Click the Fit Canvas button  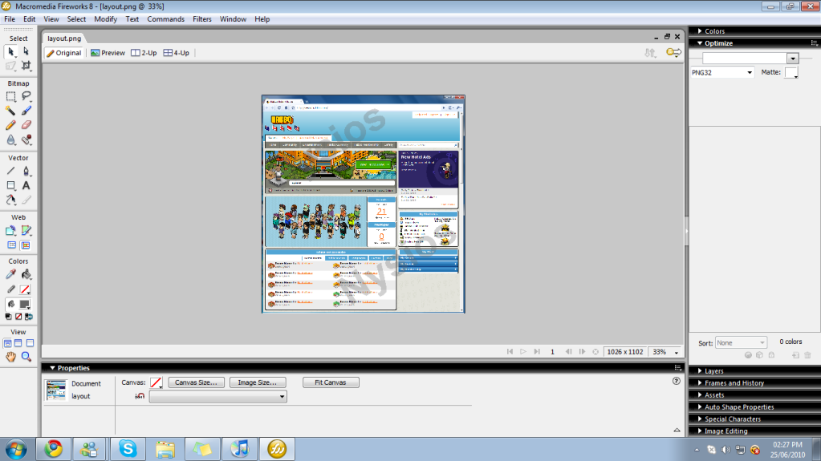click(x=331, y=382)
